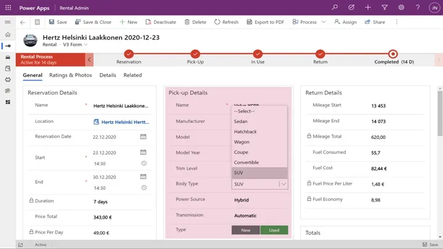Click the search icon in the header
Viewport: 443px width, 249px height.
point(335,7)
